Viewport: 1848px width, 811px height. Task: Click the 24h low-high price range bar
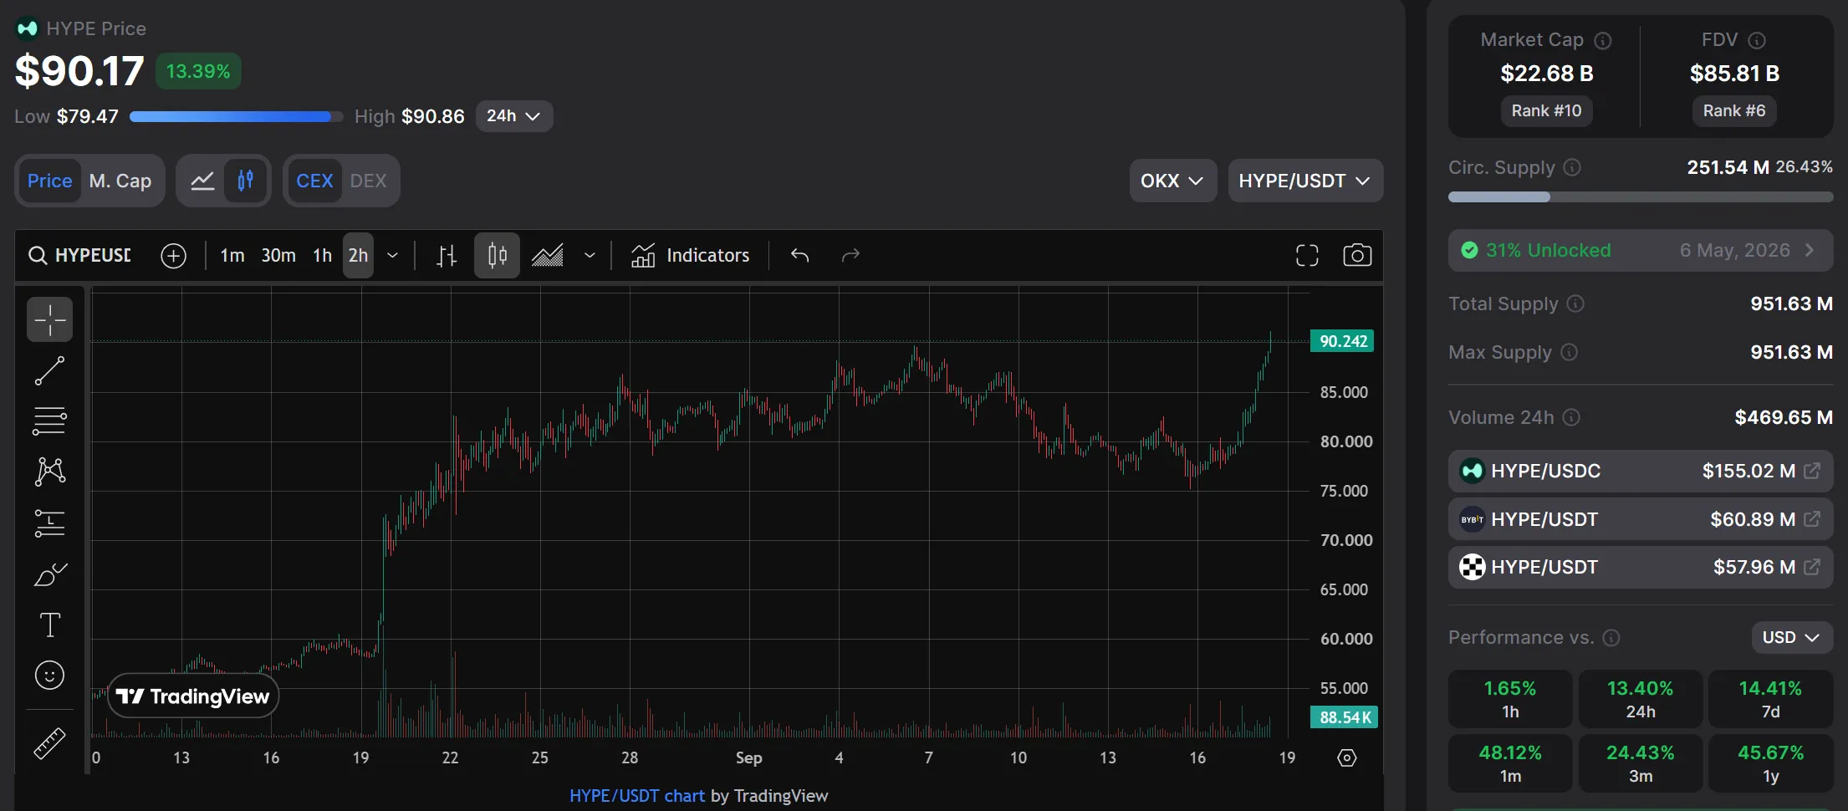(x=237, y=117)
